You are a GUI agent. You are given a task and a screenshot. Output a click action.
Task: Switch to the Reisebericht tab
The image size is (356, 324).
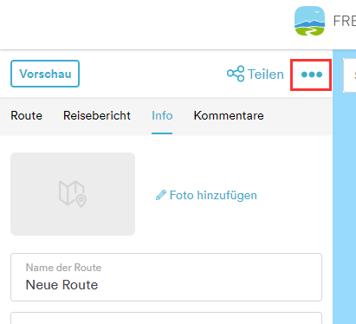[x=97, y=115]
